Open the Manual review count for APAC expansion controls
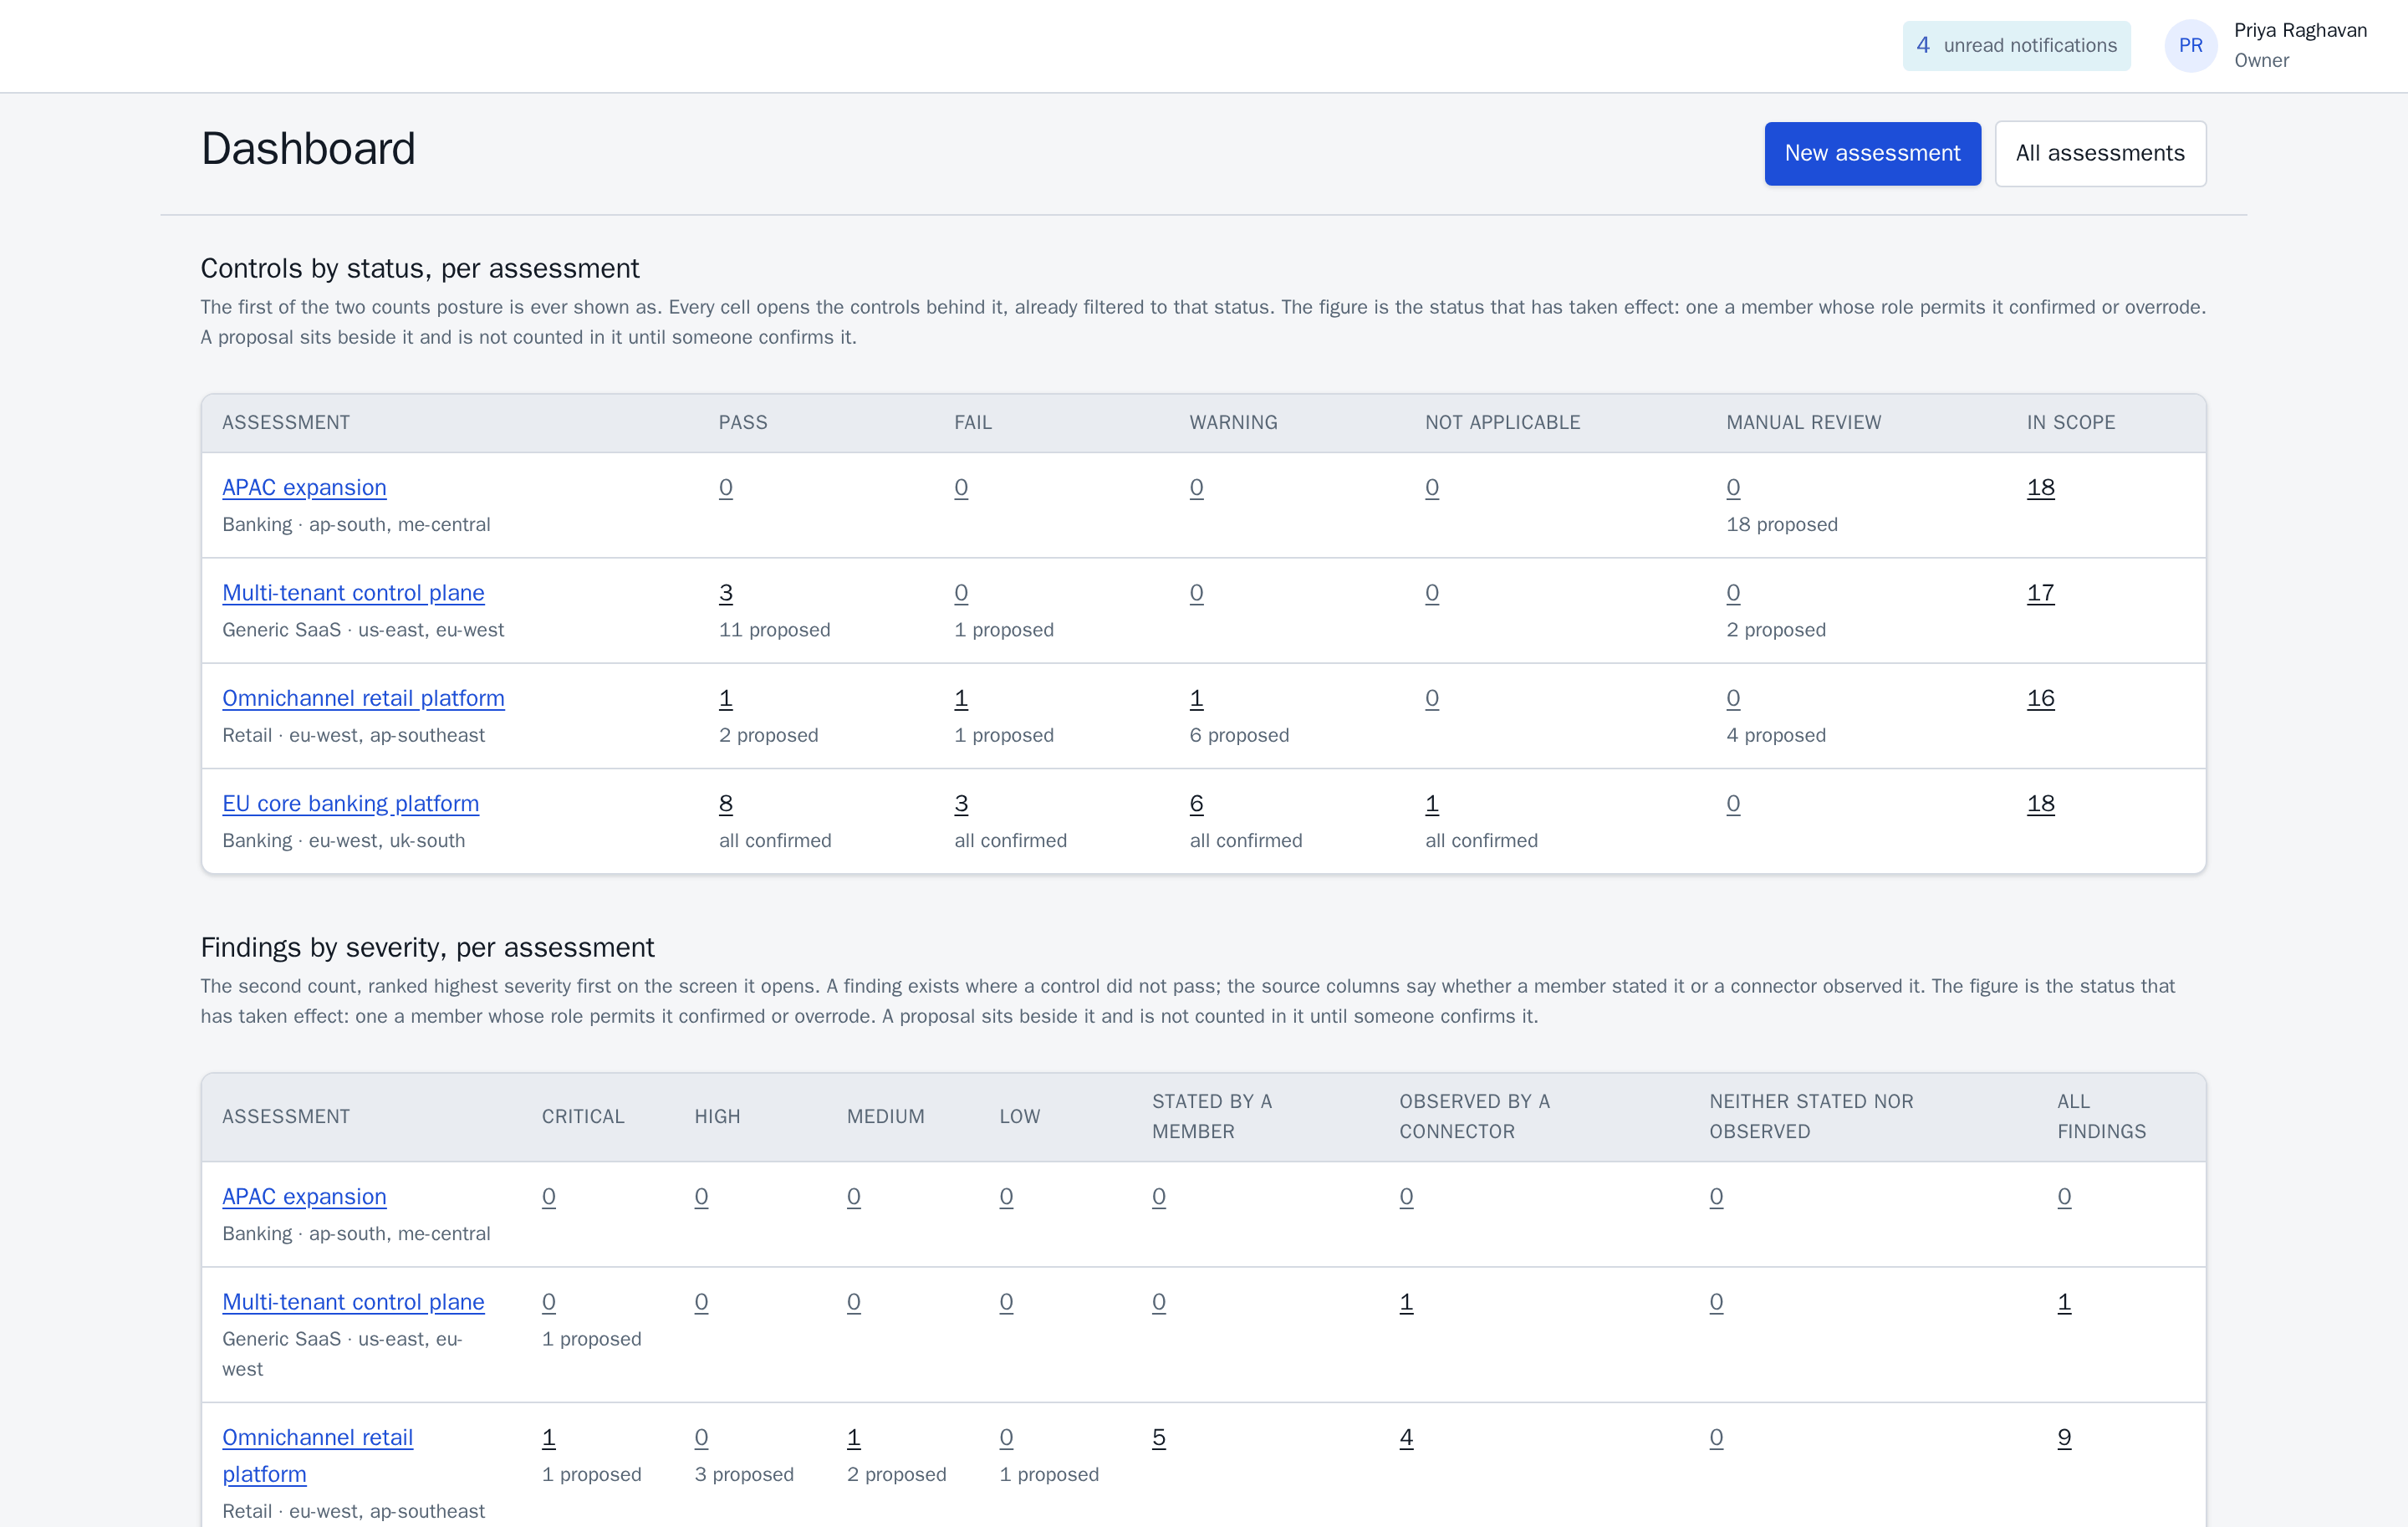The width and height of the screenshot is (2408, 1527). pos(1733,487)
